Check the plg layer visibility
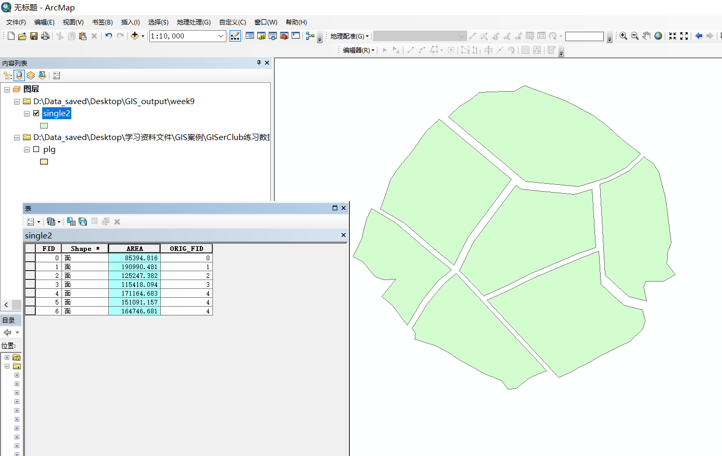This screenshot has height=456, width=722. point(36,149)
